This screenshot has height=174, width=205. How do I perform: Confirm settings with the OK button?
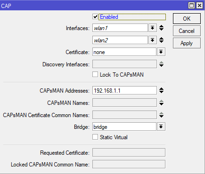[187, 19]
